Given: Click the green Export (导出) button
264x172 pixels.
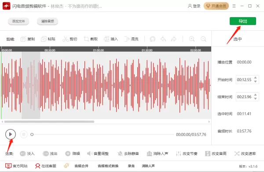Looking at the screenshot, I should 243,21.
